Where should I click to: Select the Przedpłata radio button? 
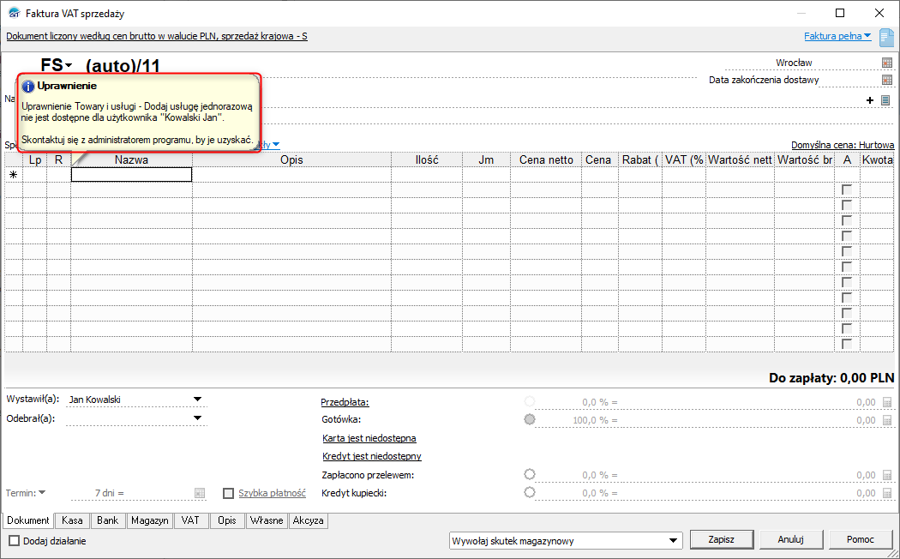[x=529, y=402]
